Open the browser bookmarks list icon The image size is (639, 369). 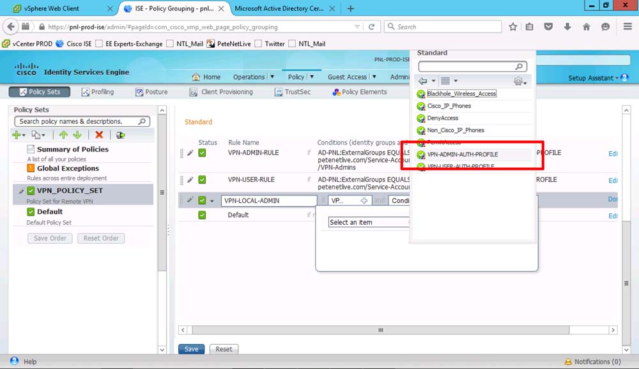coord(529,27)
